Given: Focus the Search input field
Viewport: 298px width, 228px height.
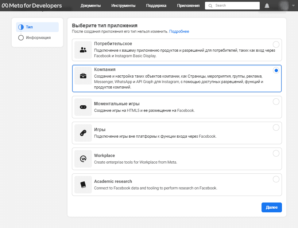Looking at the screenshot, I should click(x=232, y=5).
